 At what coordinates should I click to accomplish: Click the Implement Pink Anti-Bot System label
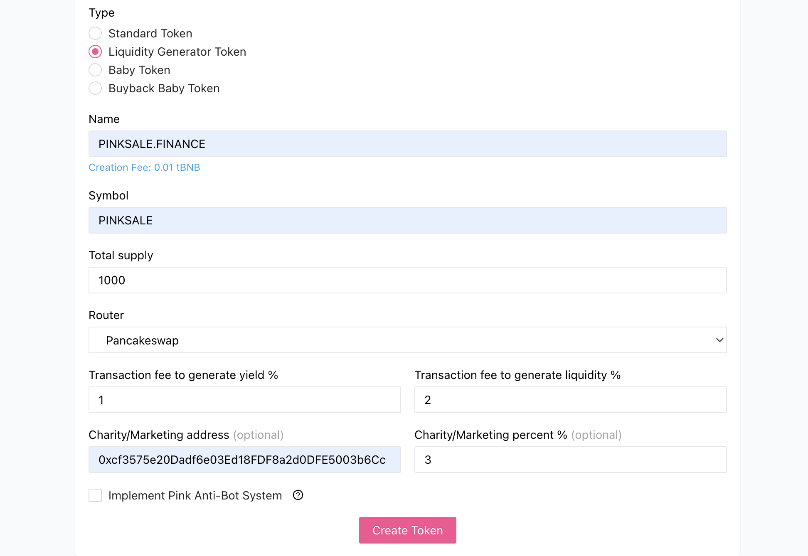[x=195, y=495]
